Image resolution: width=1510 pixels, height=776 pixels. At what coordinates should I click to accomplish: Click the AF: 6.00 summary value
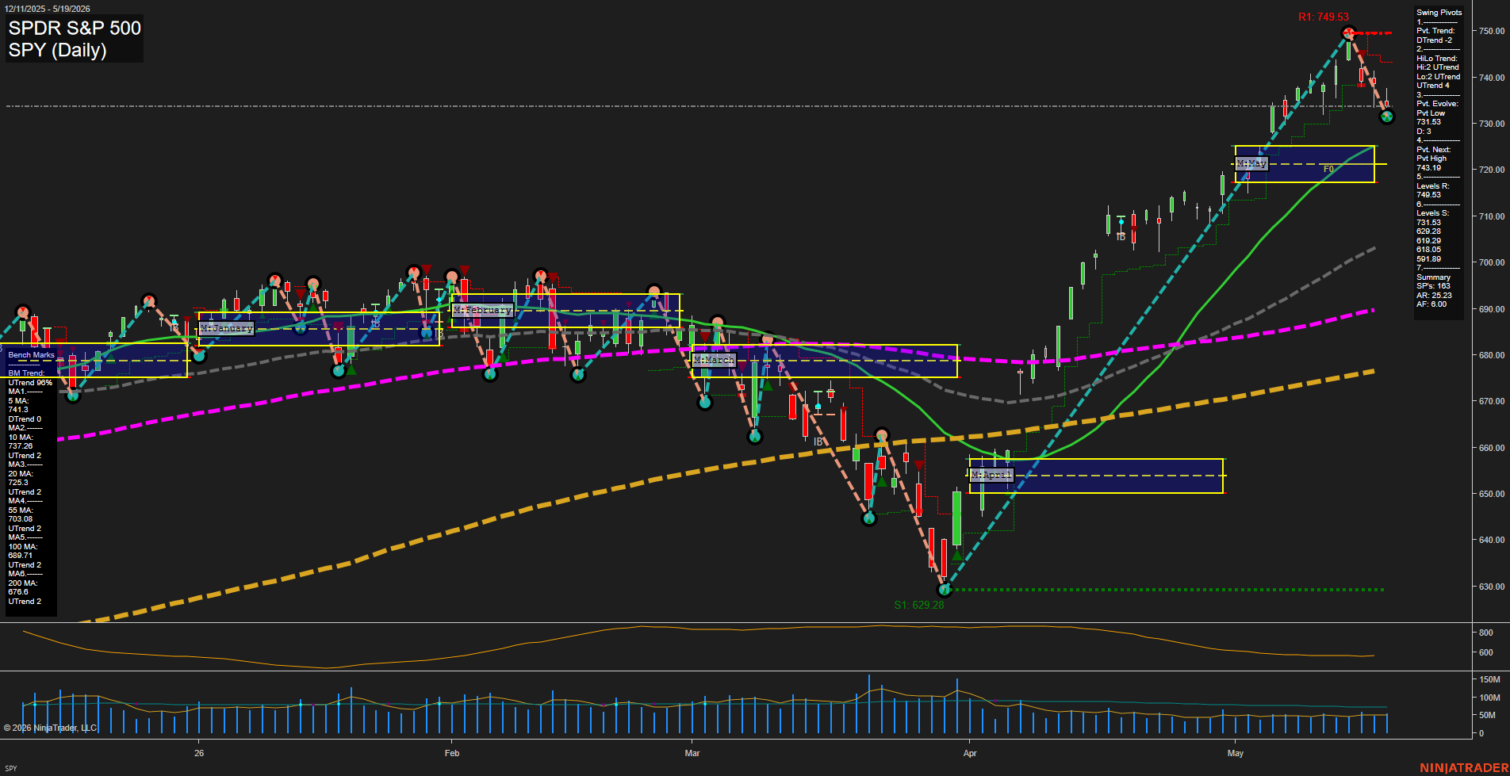click(1431, 304)
